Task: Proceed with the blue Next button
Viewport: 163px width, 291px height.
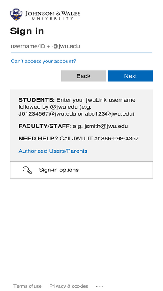Action: [x=130, y=76]
